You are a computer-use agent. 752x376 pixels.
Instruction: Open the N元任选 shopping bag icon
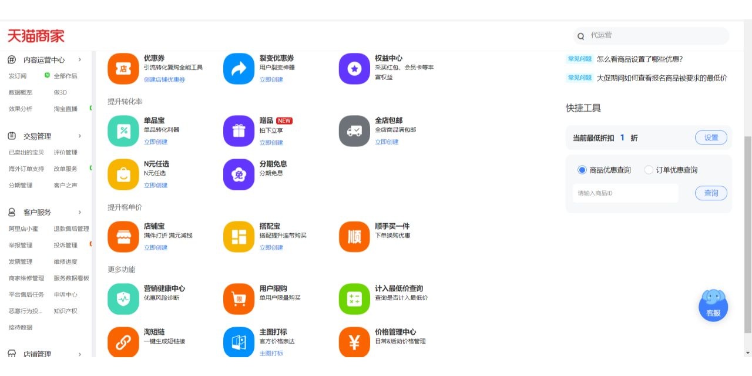123,174
